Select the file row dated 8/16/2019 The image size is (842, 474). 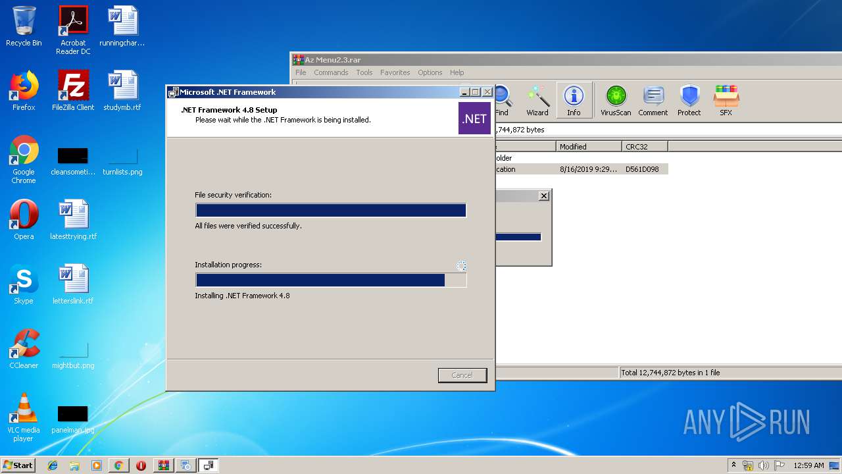[582, 169]
